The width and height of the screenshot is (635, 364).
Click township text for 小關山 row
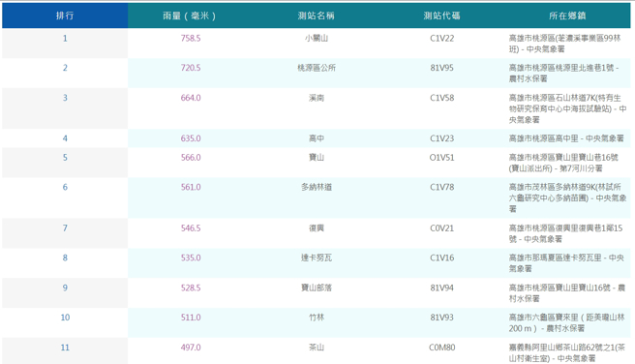[x=565, y=44]
